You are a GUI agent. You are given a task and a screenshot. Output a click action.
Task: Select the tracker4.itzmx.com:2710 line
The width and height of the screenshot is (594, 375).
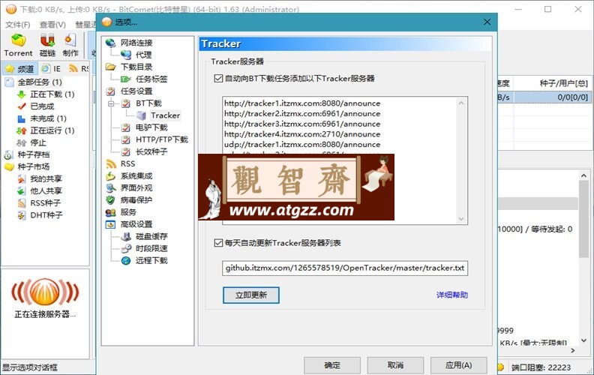point(302,133)
